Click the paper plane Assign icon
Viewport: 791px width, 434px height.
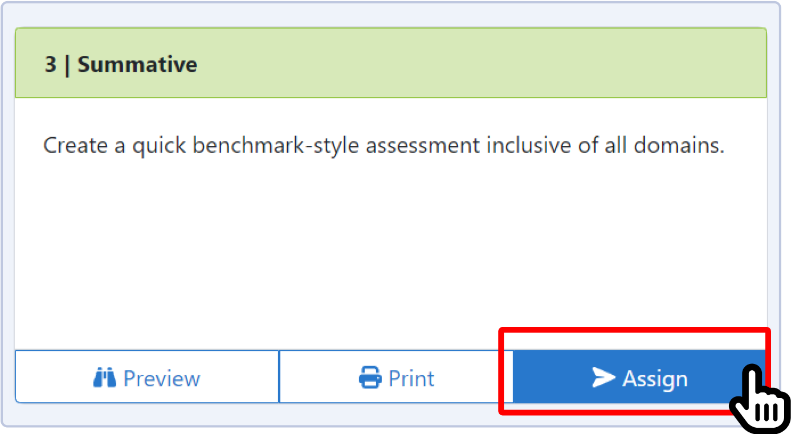tap(604, 378)
